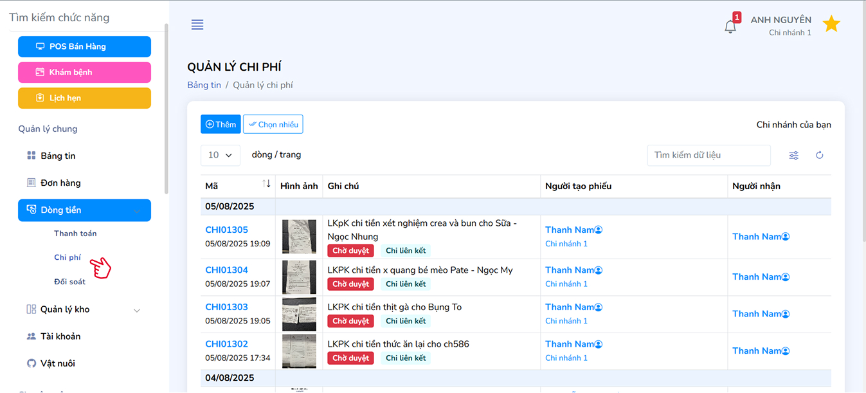Enable multi-select with Chọn nhiều
Screen dimensions: 866x393
coord(273,124)
